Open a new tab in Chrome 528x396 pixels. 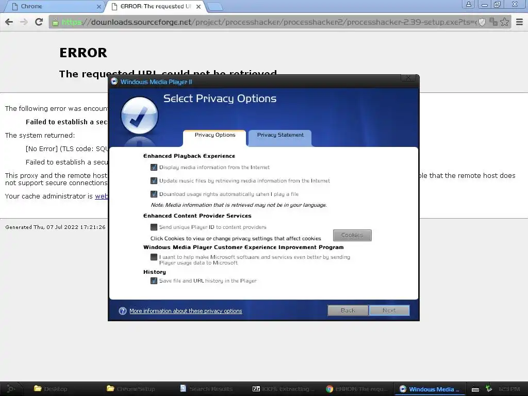tap(215, 7)
